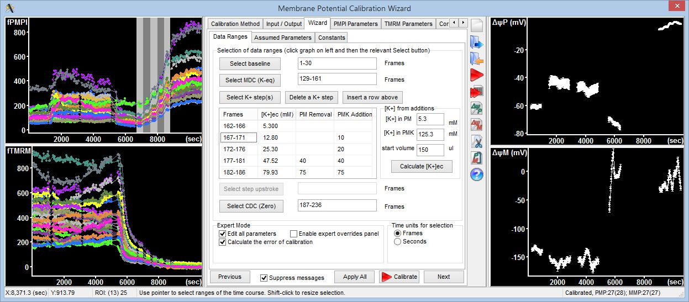This screenshot has width=689, height=302.
Task: Toggle Suppress messages checkbox
Action: pos(264,278)
